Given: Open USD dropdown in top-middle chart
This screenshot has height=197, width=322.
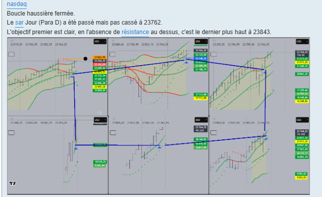Looking at the screenshot, I should (201, 42).
